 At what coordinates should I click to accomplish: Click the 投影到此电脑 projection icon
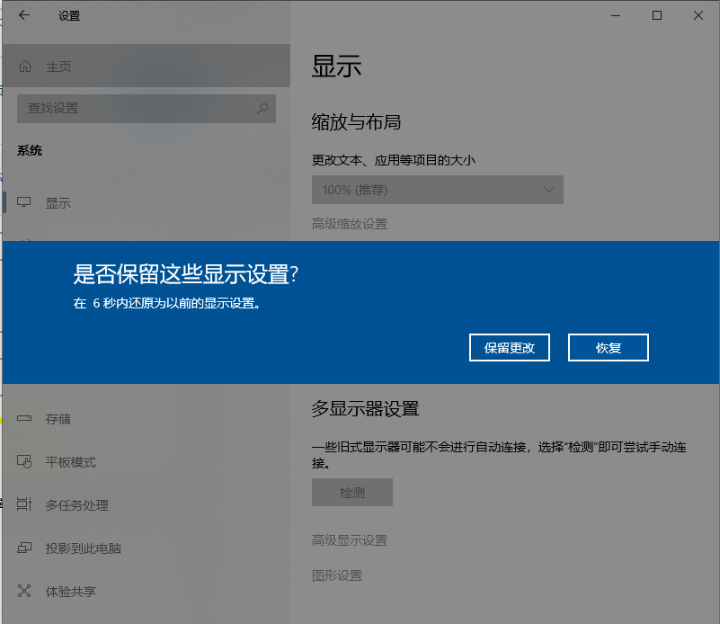(25, 548)
